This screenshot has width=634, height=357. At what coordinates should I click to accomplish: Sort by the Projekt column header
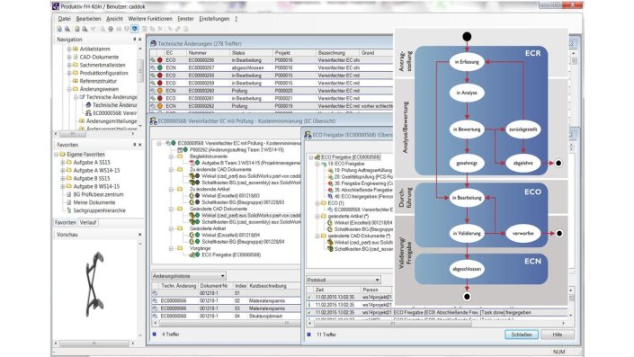coord(294,52)
